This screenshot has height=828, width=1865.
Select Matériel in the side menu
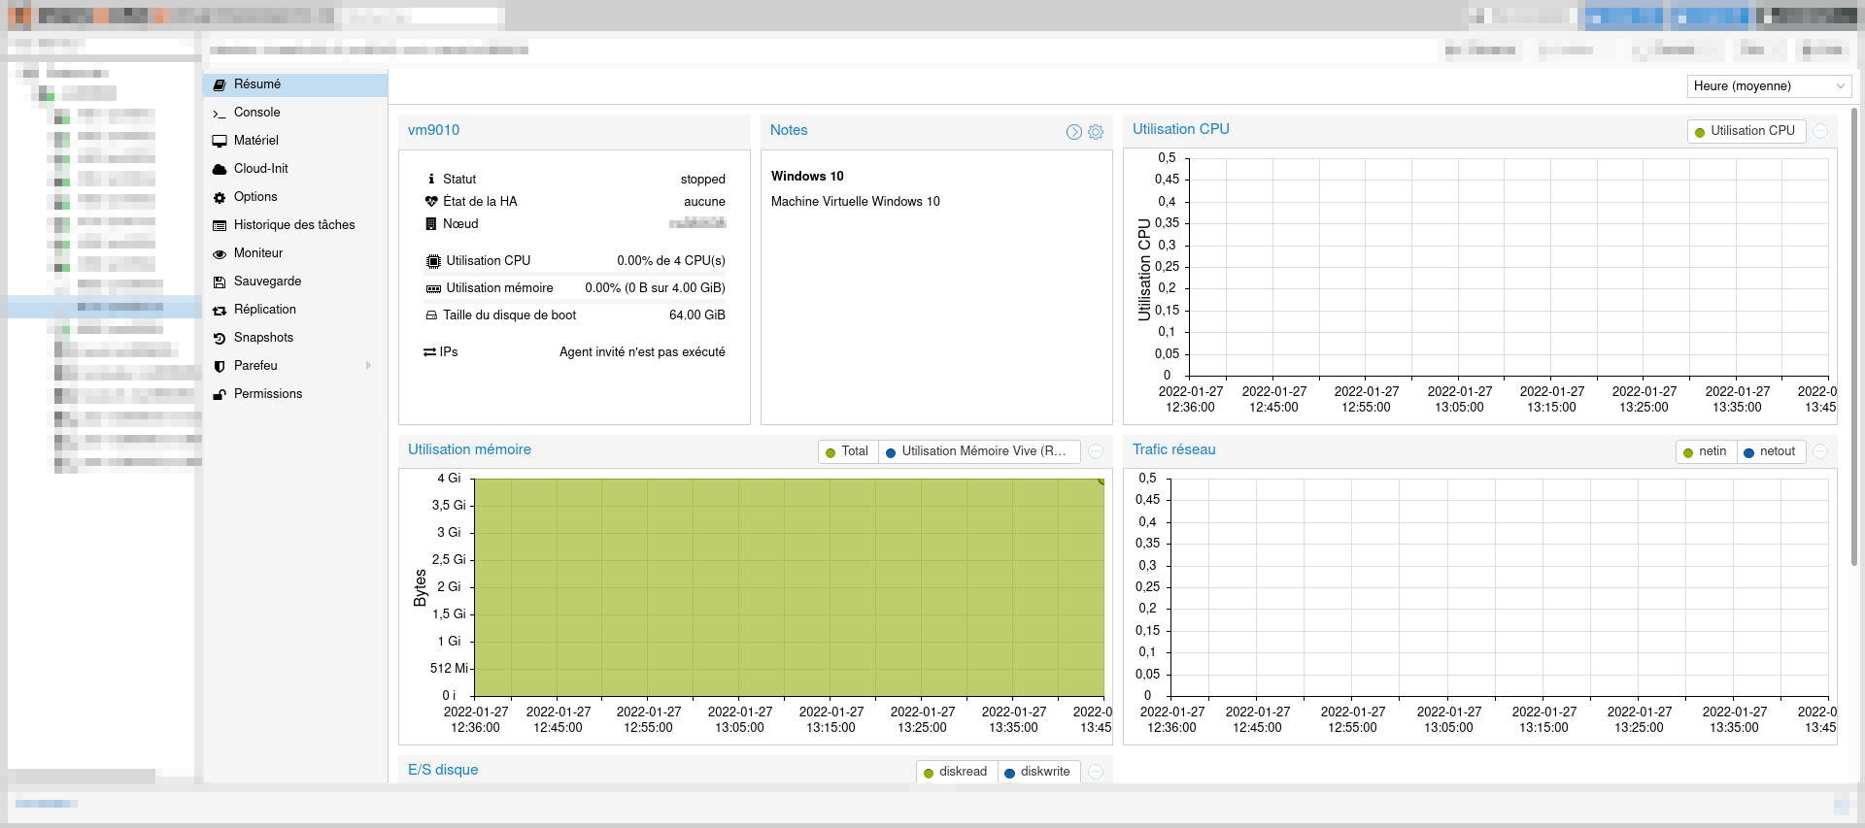pos(295,141)
